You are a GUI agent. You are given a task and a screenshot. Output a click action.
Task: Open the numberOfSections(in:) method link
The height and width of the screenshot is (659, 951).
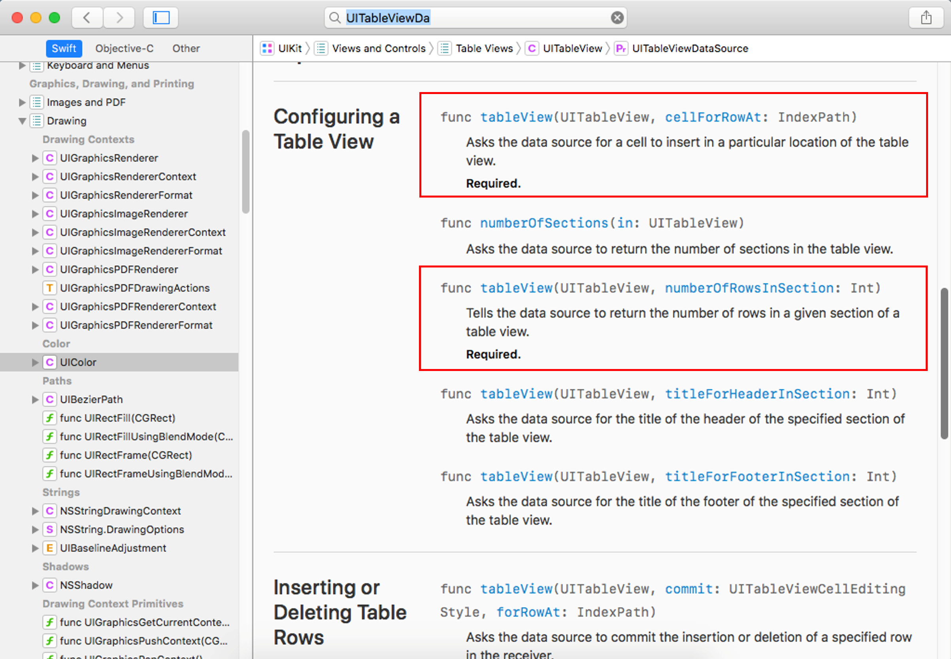click(543, 223)
